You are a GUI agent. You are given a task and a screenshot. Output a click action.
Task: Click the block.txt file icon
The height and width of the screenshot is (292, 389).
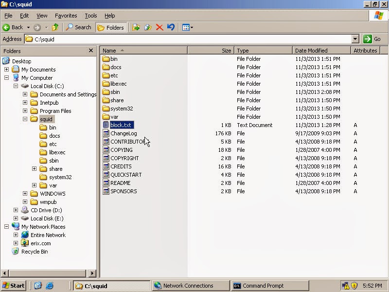tap(106, 125)
